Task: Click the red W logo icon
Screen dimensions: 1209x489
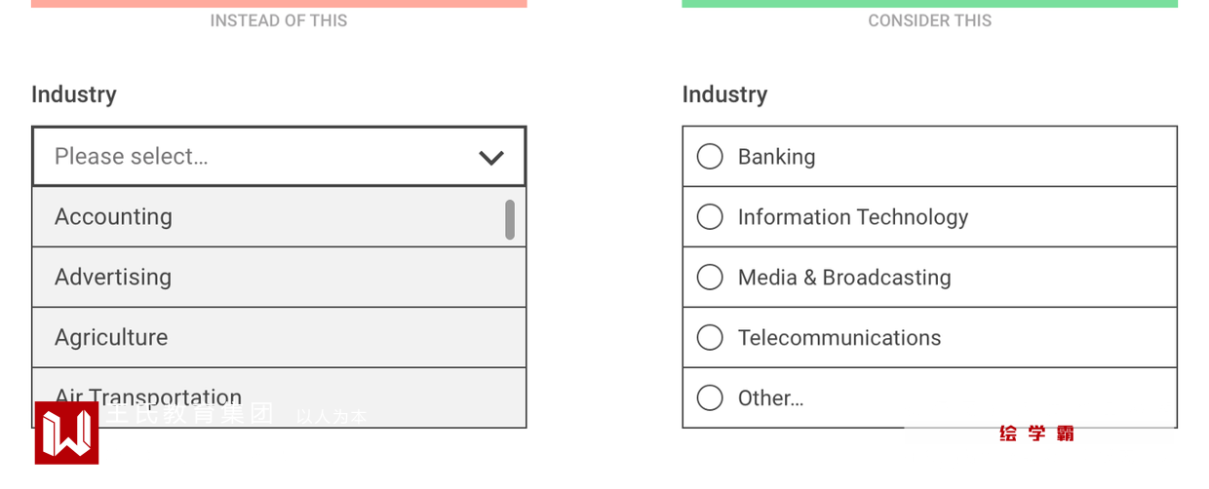Action: coord(66,433)
